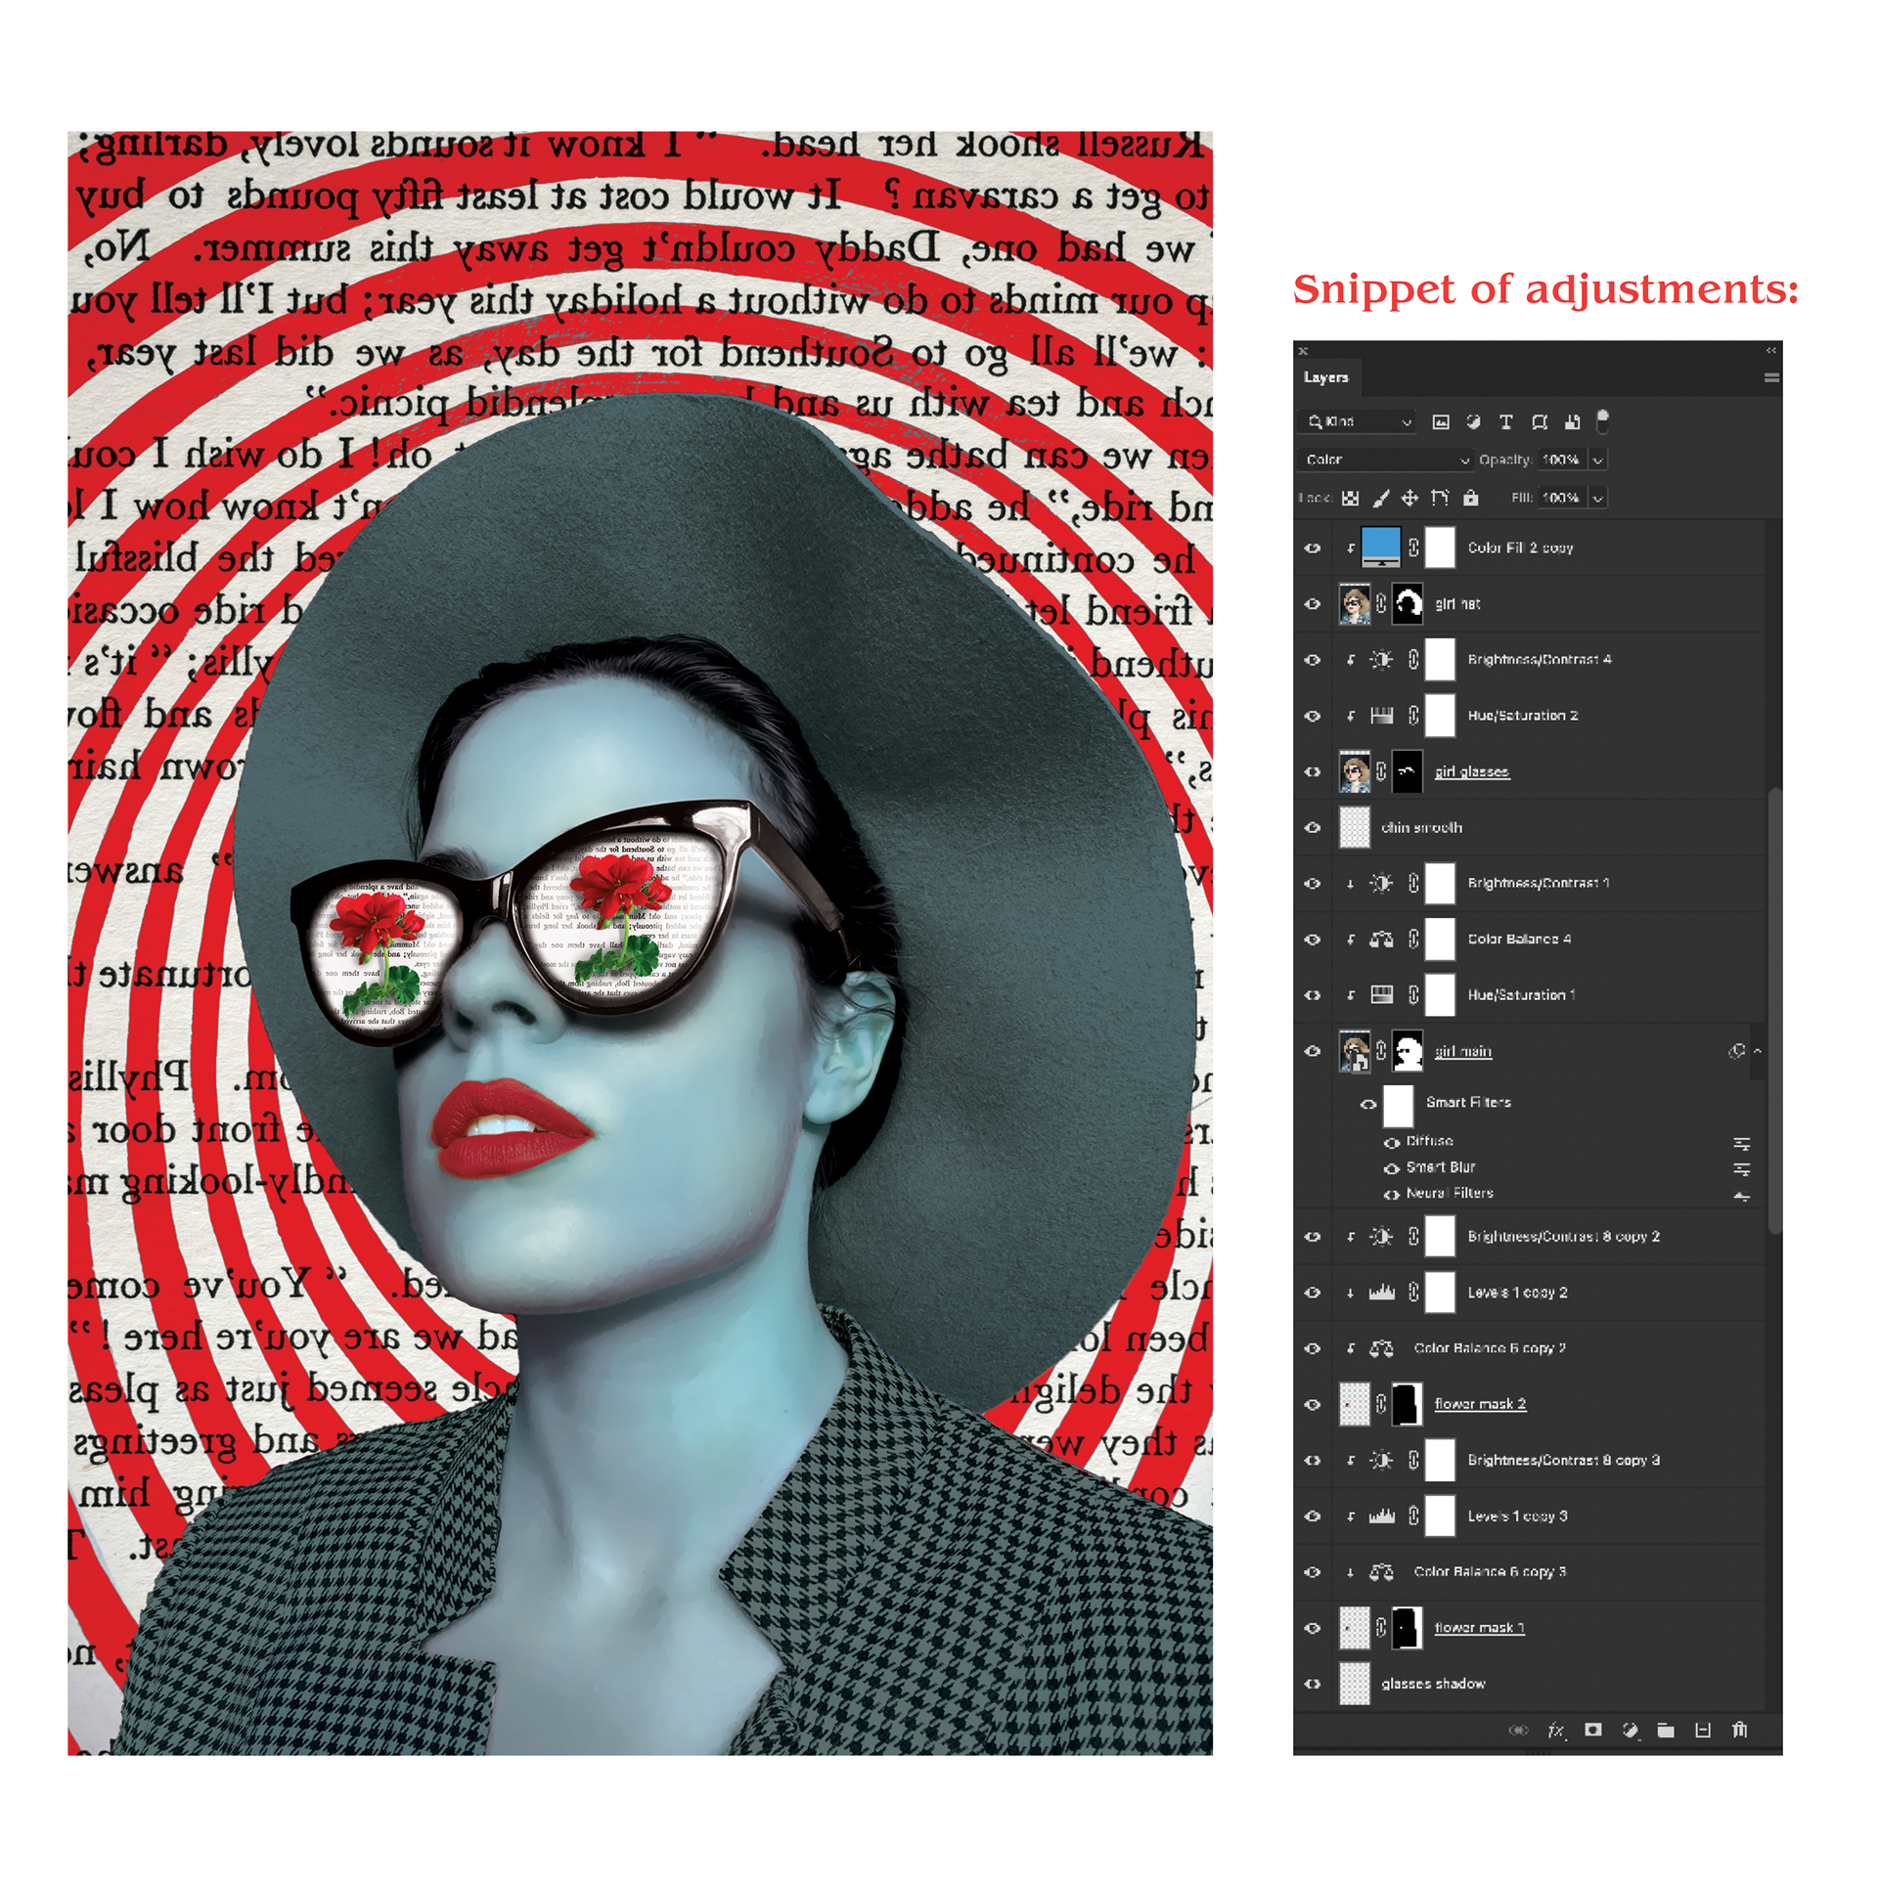Viewport: 1878px width, 1887px height.
Task: Click the Fill 100% value field
Action: (x=1562, y=498)
